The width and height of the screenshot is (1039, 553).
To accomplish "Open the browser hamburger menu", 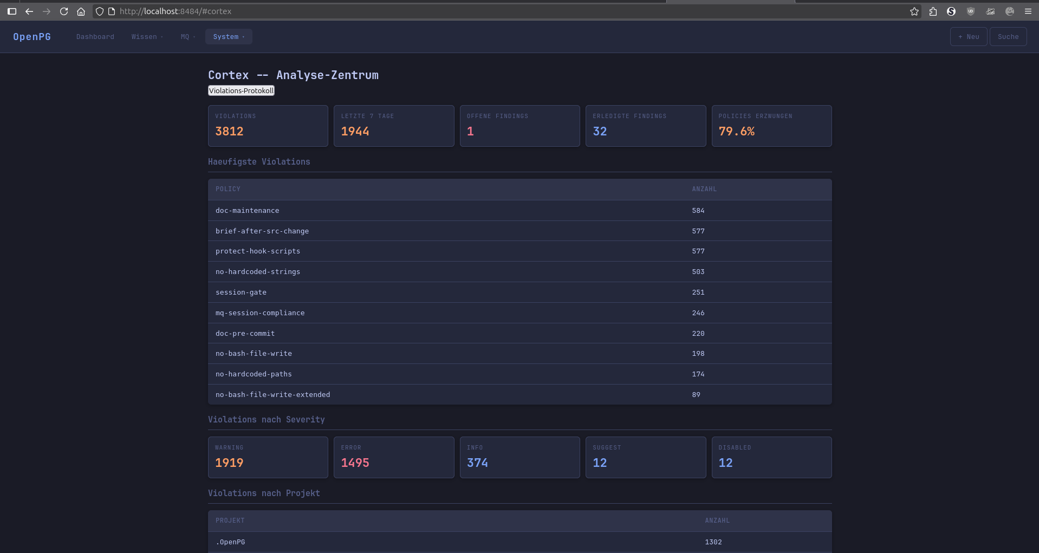I will point(1028,11).
